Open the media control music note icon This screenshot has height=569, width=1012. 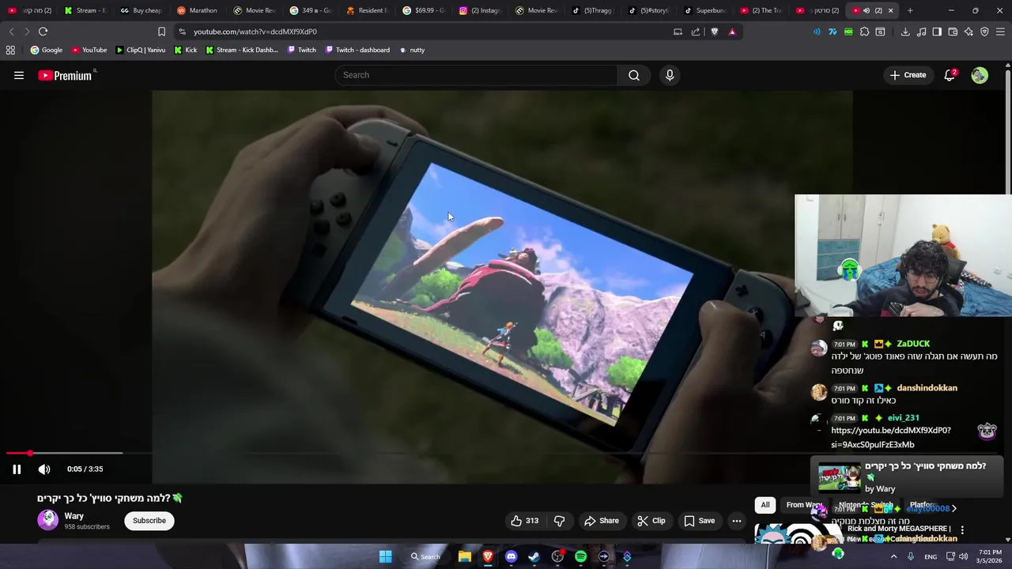[x=921, y=32]
